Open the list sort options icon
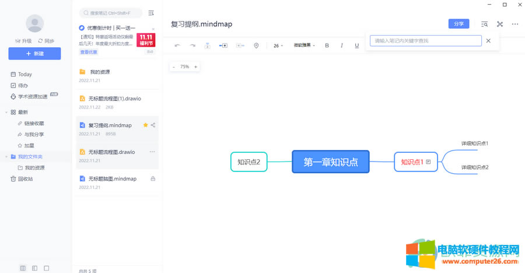Screen dimensions: 525x273 coord(151,13)
